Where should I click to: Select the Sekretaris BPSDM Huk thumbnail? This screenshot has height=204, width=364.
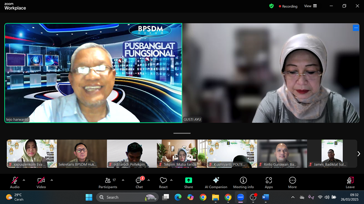(82, 154)
